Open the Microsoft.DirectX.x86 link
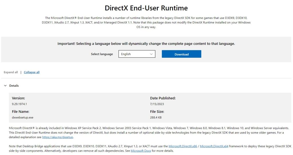Screen dimensions: 293x155 [x=183, y=146]
